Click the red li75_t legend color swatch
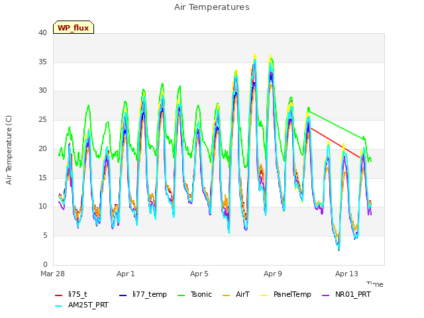Image resolution: width=424 pixels, height=318 pixels. (x=59, y=295)
